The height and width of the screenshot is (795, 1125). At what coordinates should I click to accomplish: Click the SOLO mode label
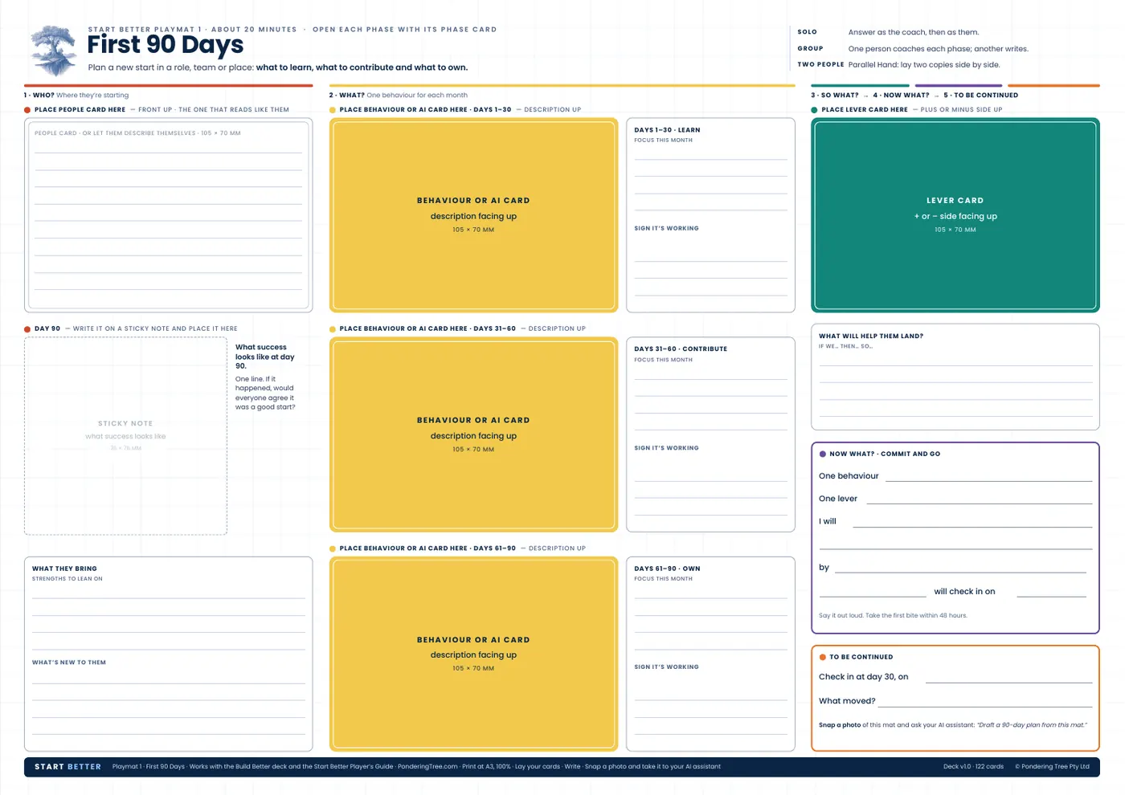(808, 32)
